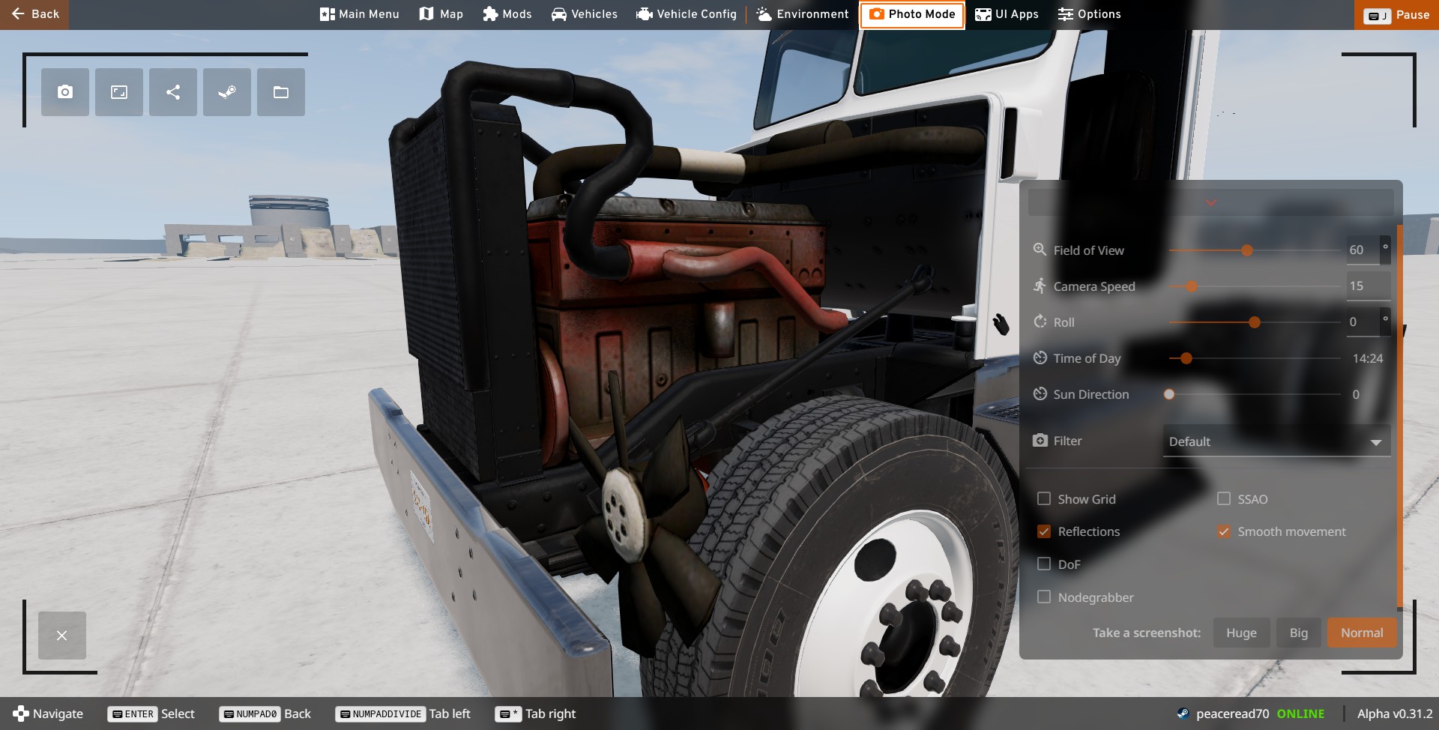Click the Time of Day value 14:24
Screen dimensions: 1439x730
tap(1367, 358)
